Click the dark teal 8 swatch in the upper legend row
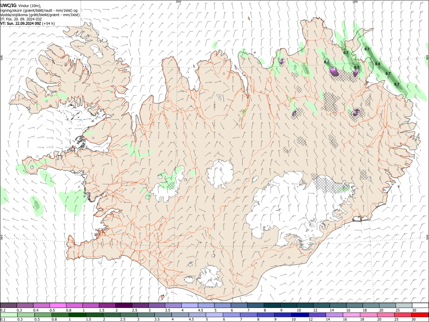This screenshot has height=322, width=429. click(271, 306)
